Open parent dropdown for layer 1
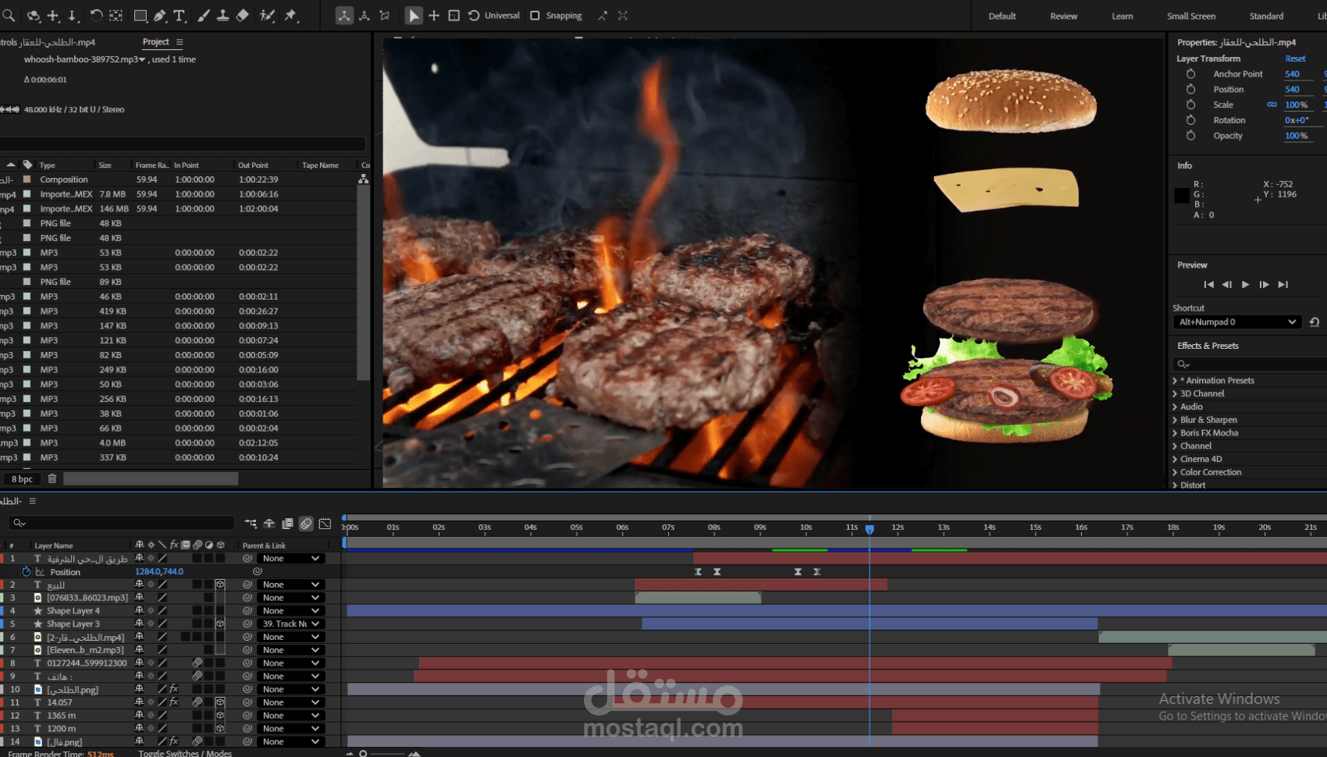This screenshot has height=757, width=1327. pyautogui.click(x=290, y=559)
